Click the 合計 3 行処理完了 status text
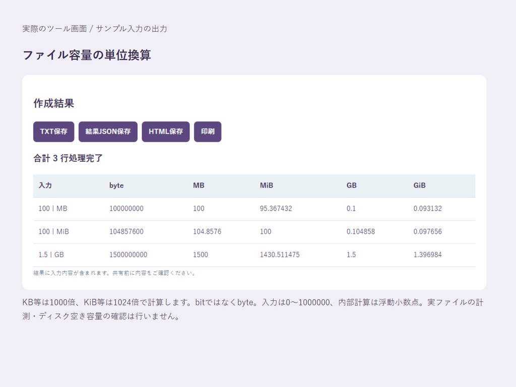This screenshot has height=387, width=516. tap(68, 158)
